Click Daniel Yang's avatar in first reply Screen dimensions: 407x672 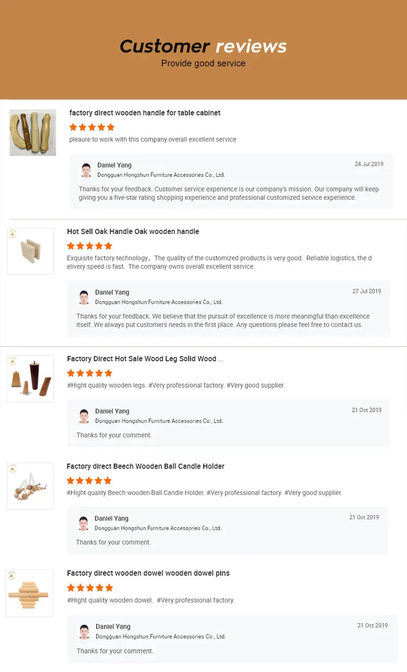tap(86, 170)
